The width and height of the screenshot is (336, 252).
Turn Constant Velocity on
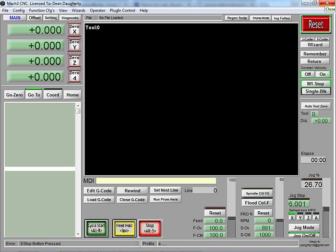(x=323, y=74)
